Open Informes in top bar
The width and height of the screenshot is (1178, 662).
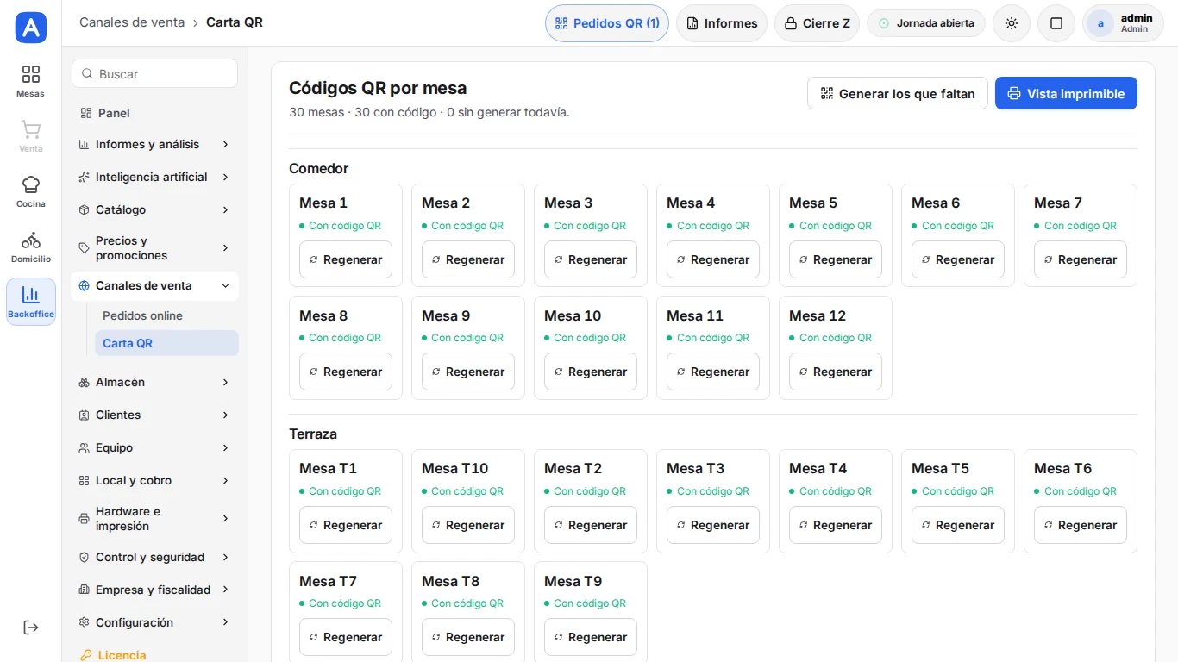pyautogui.click(x=722, y=23)
